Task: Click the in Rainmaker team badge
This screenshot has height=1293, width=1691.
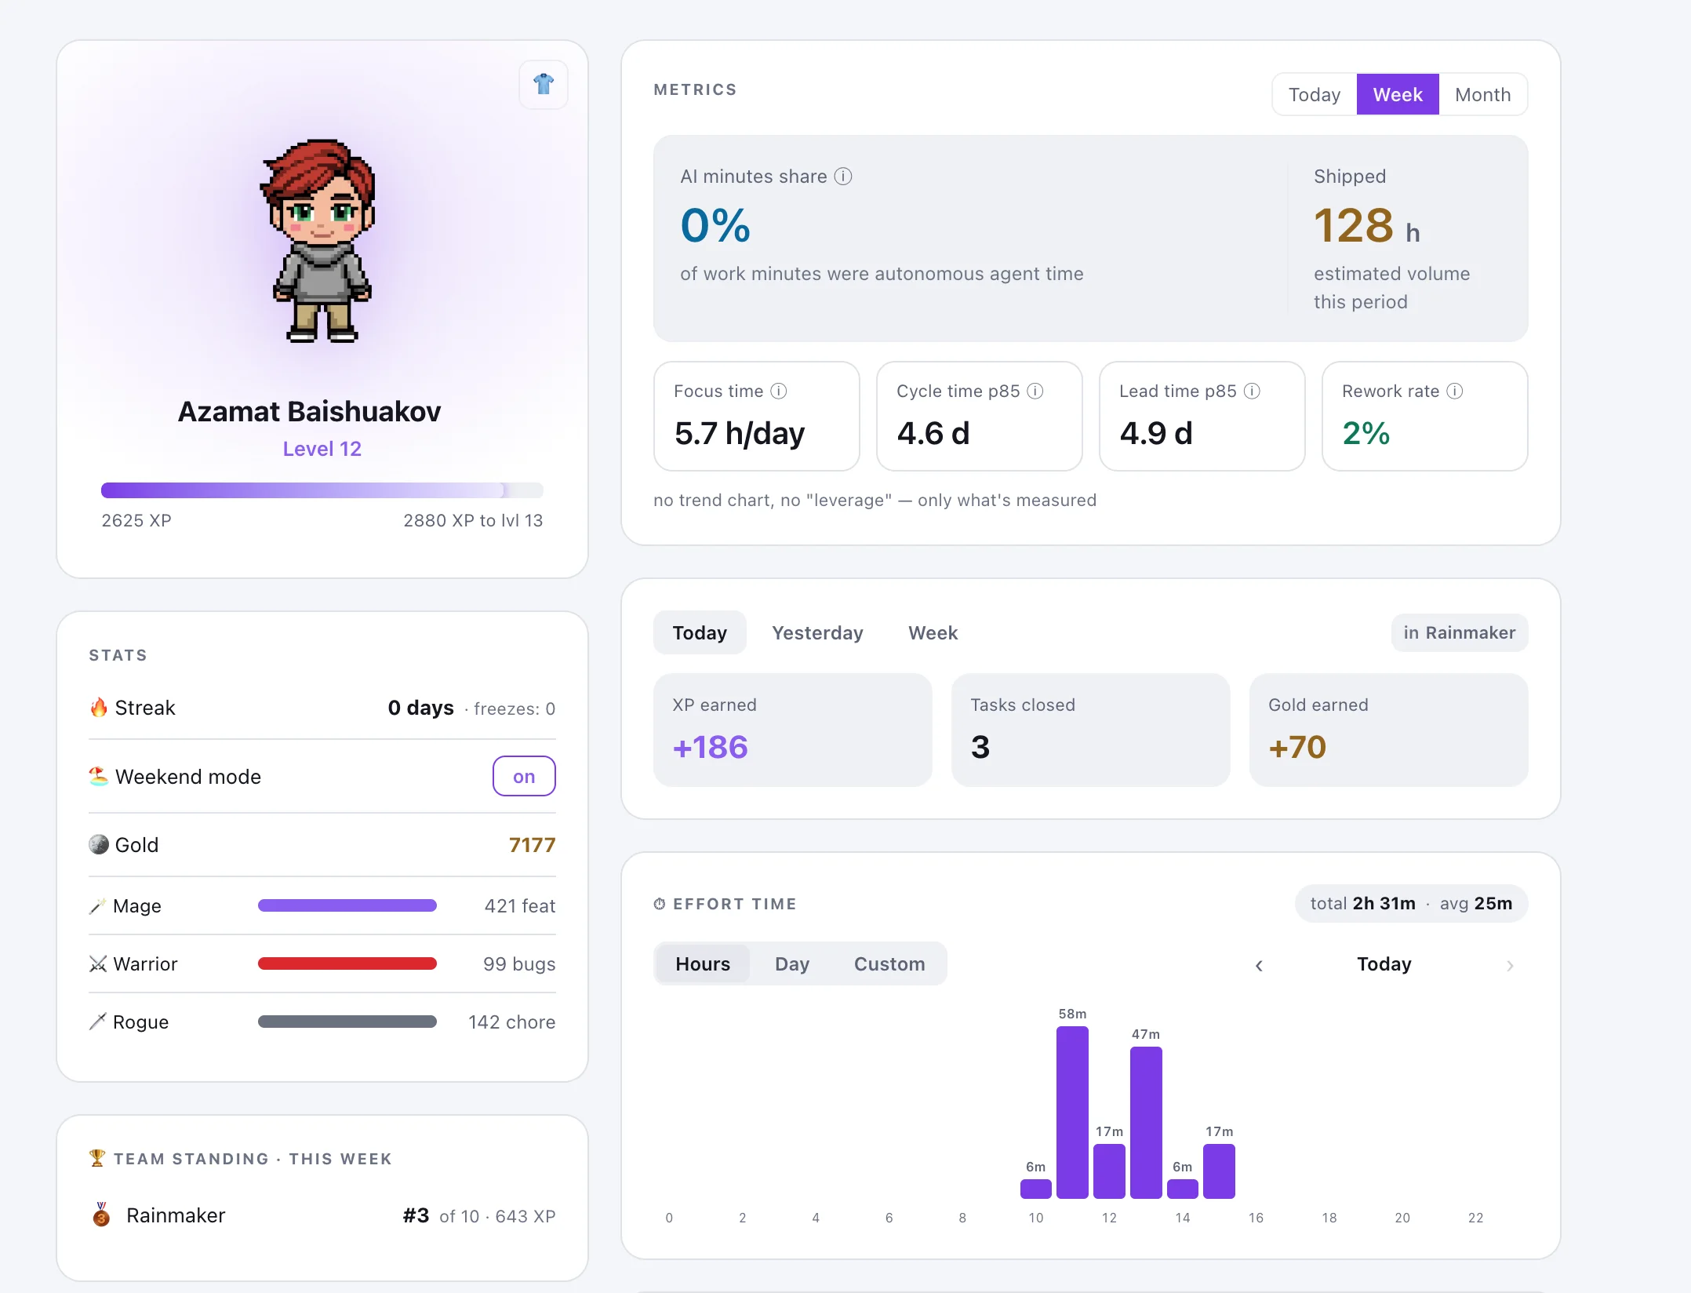Action: pos(1460,632)
